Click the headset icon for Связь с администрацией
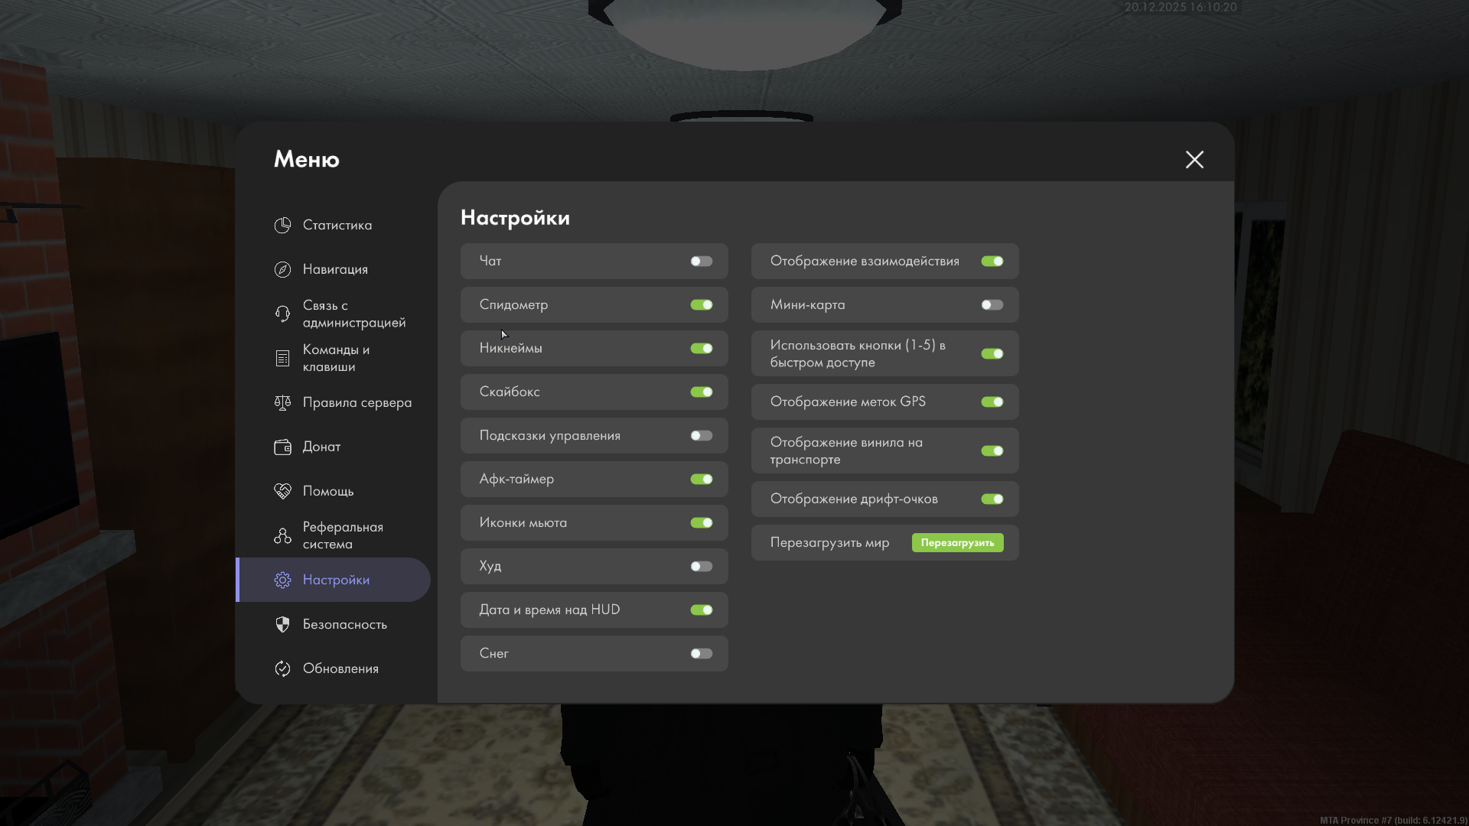 (x=282, y=314)
